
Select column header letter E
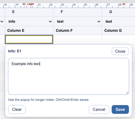pos(13,12)
